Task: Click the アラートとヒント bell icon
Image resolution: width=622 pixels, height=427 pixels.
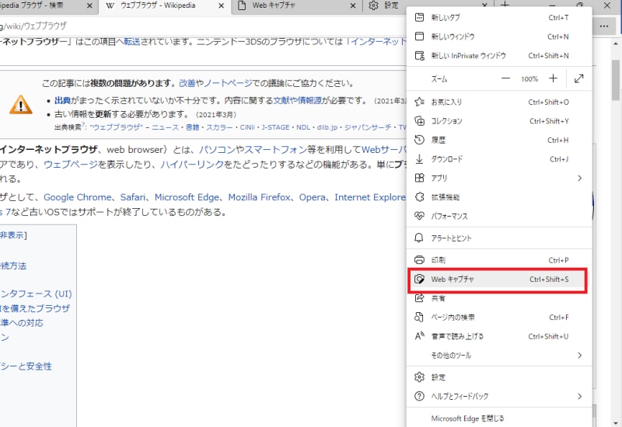Action: [x=420, y=238]
